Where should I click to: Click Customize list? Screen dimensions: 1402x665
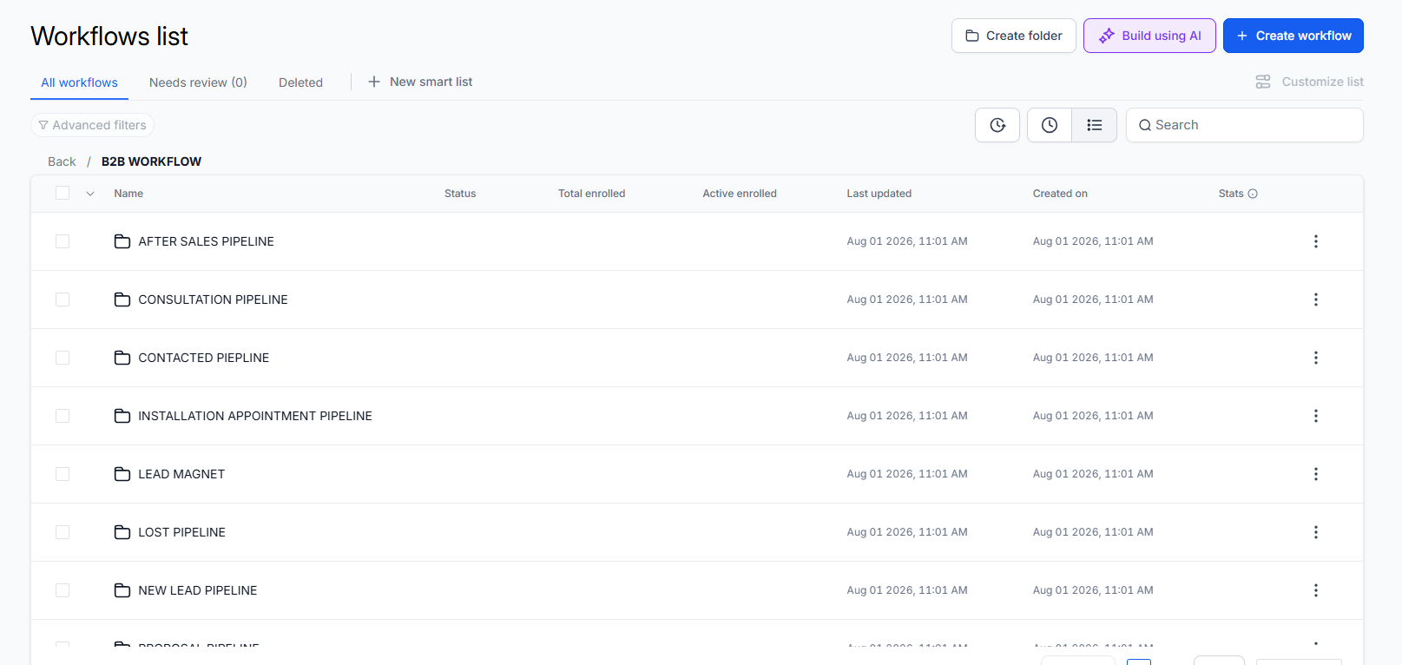tap(1309, 82)
